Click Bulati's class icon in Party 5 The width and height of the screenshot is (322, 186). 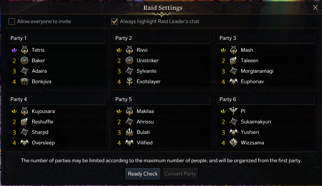pyautogui.click(x=129, y=132)
